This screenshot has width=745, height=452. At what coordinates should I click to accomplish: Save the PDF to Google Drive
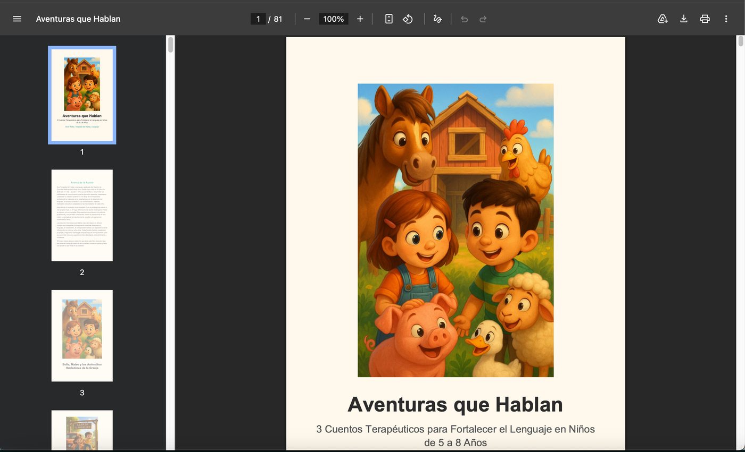[x=663, y=19]
